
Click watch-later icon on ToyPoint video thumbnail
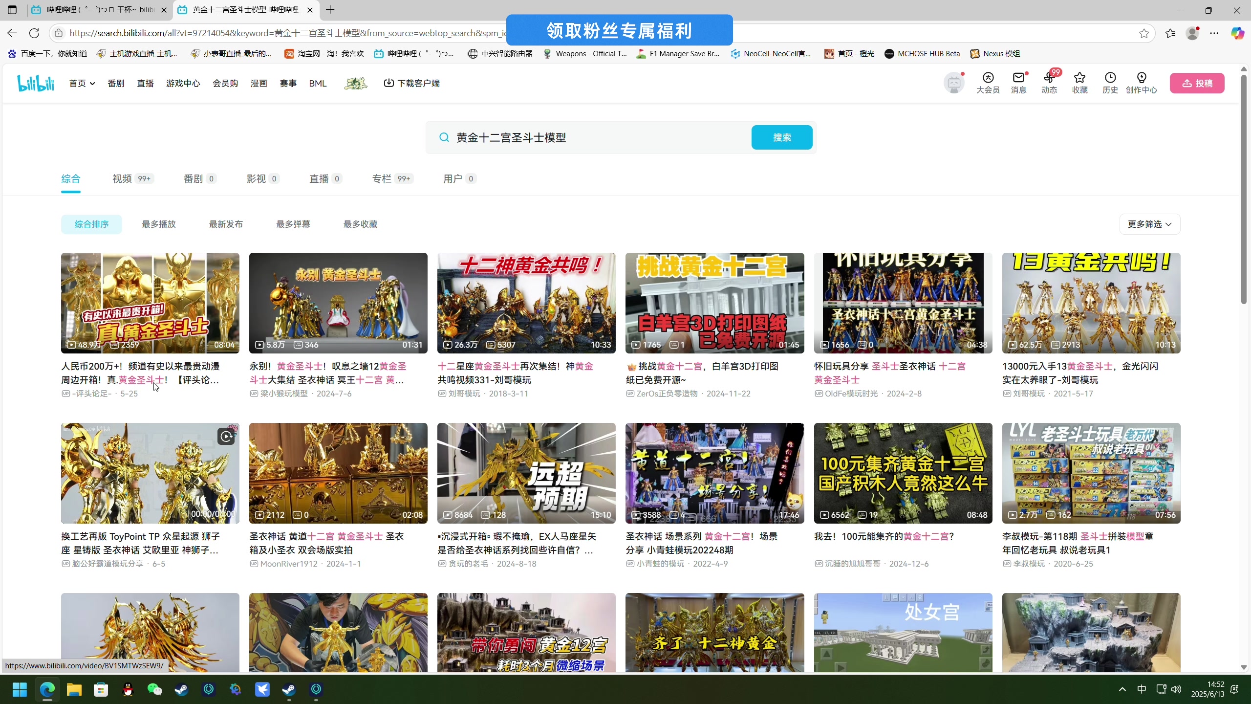(226, 436)
